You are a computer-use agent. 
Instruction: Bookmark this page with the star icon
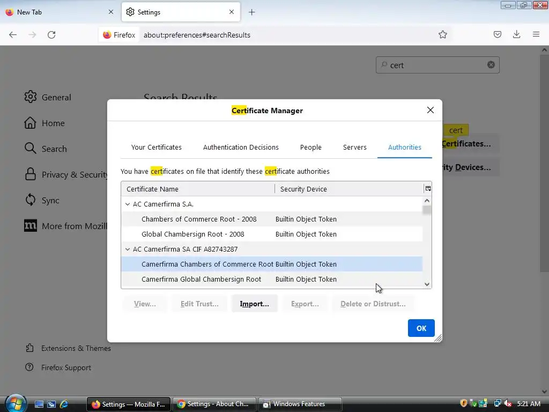coord(442,35)
